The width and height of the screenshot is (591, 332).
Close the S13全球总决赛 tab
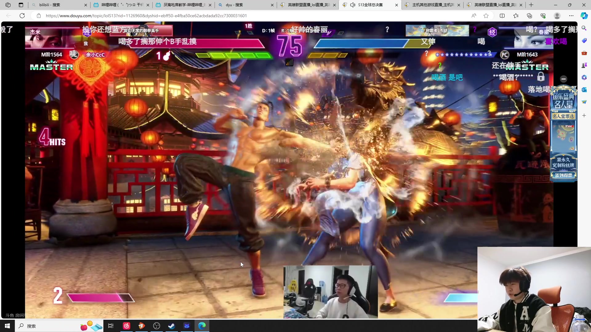396,5
